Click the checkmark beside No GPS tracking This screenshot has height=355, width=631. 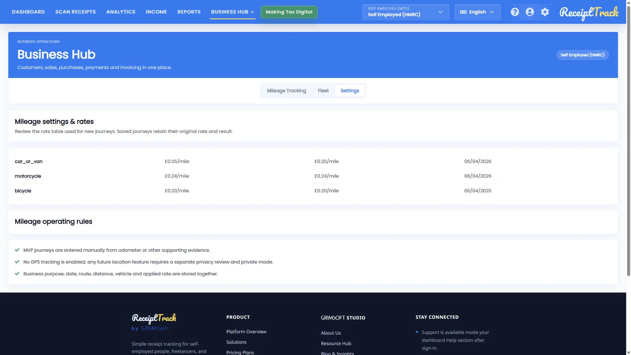point(17,262)
